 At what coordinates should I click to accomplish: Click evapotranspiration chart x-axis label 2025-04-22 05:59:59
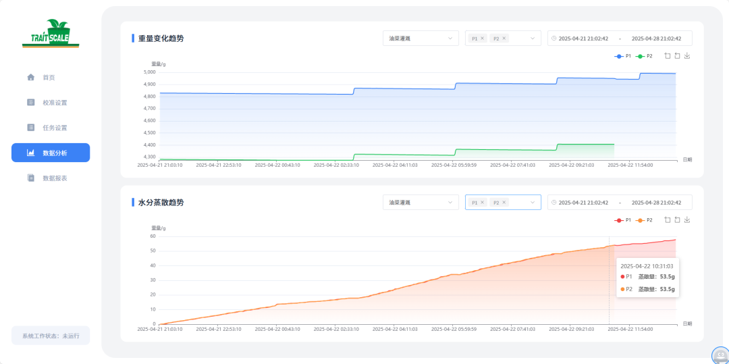click(x=454, y=329)
